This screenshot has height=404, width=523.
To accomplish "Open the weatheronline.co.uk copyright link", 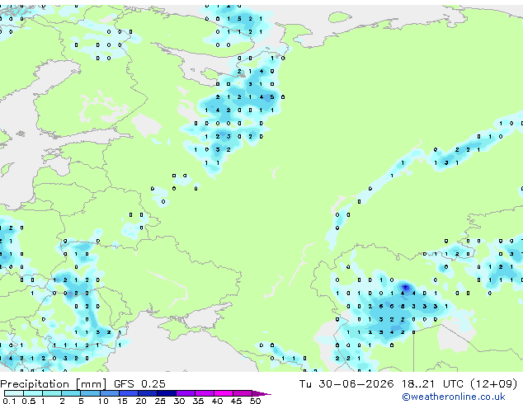I will click(x=453, y=397).
